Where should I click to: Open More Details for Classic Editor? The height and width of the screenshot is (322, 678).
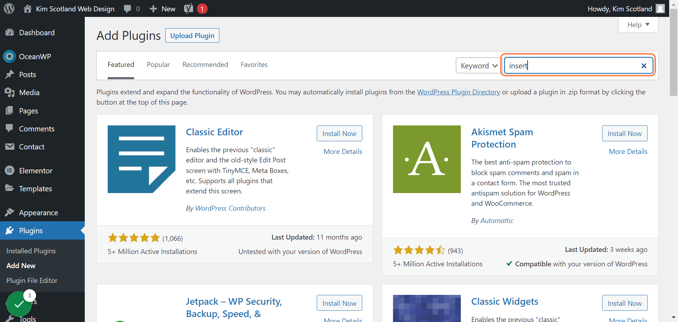tap(343, 151)
